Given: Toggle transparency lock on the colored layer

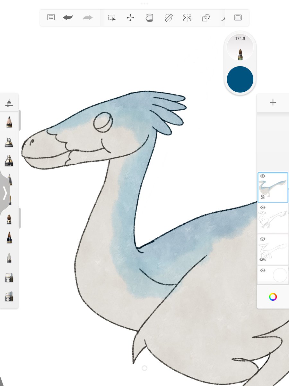Looking at the screenshot, I should (x=263, y=197).
